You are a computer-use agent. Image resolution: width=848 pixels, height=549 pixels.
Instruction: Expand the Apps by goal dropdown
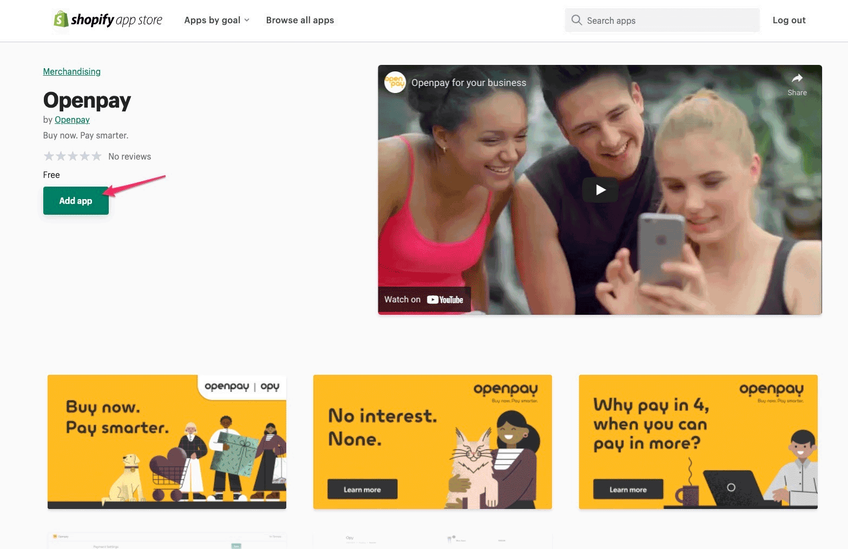coord(216,20)
